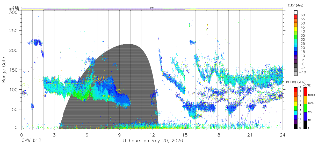This screenshot has height=146, width=318.
Task: Select ELEV swatch between 0 and -5
Action: 296,66
